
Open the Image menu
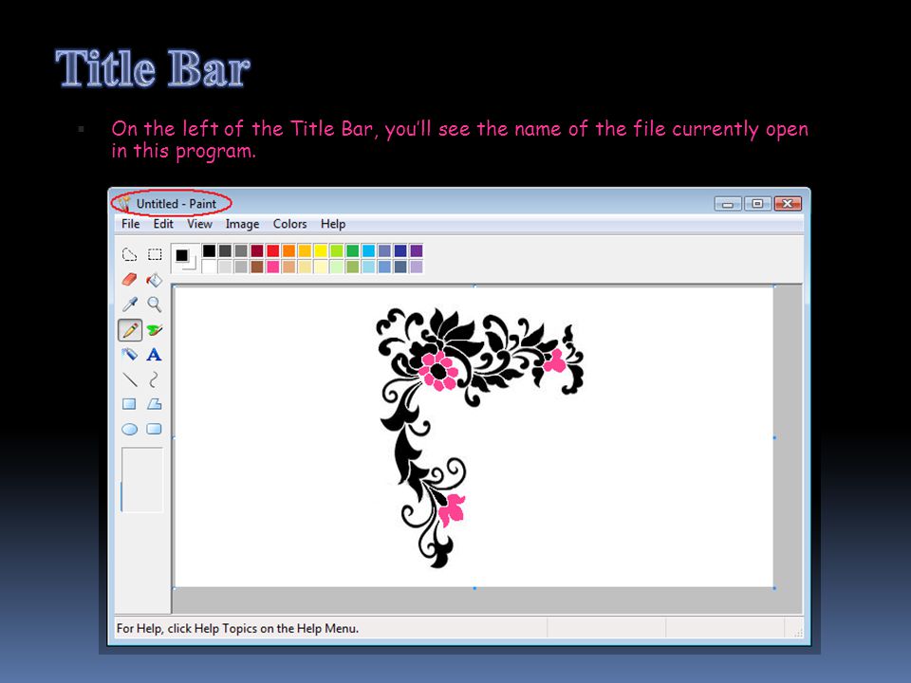coord(242,224)
